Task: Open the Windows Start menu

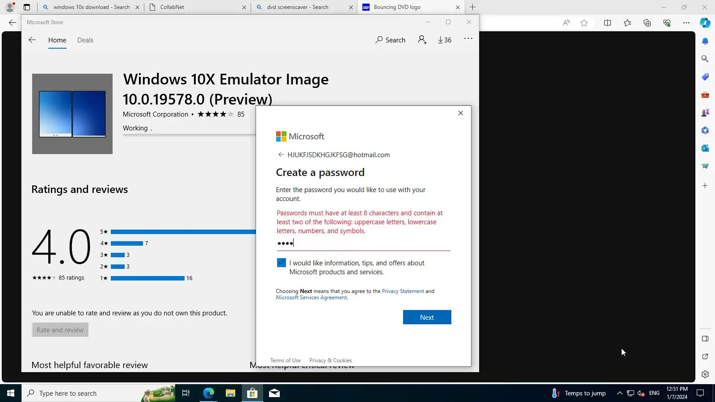Action: (x=11, y=393)
